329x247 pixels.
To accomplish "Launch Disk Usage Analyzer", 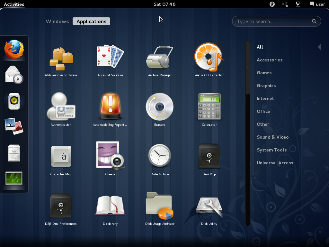I will pos(160,208).
